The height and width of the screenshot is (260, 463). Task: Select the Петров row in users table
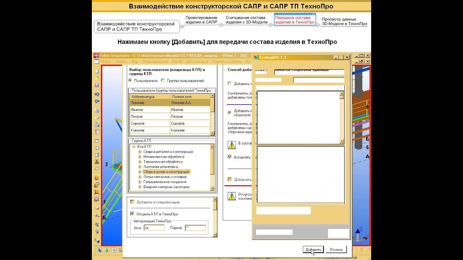(x=170, y=116)
